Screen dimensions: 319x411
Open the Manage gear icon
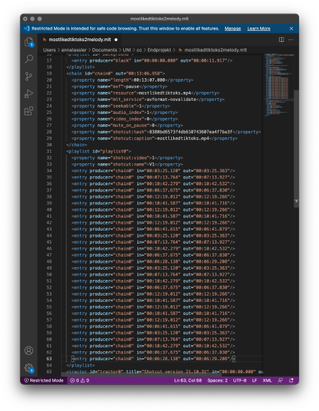click(29, 368)
